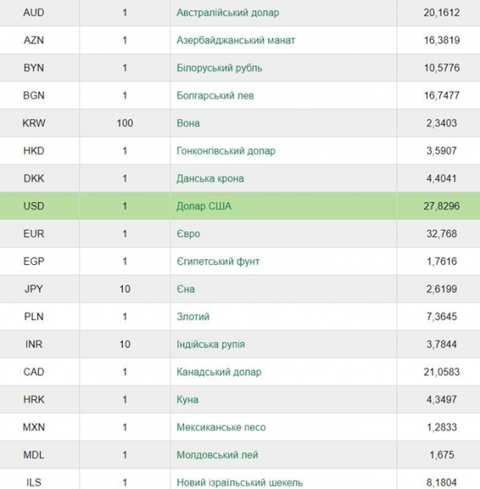Open the Австралійський долар link

227,13
